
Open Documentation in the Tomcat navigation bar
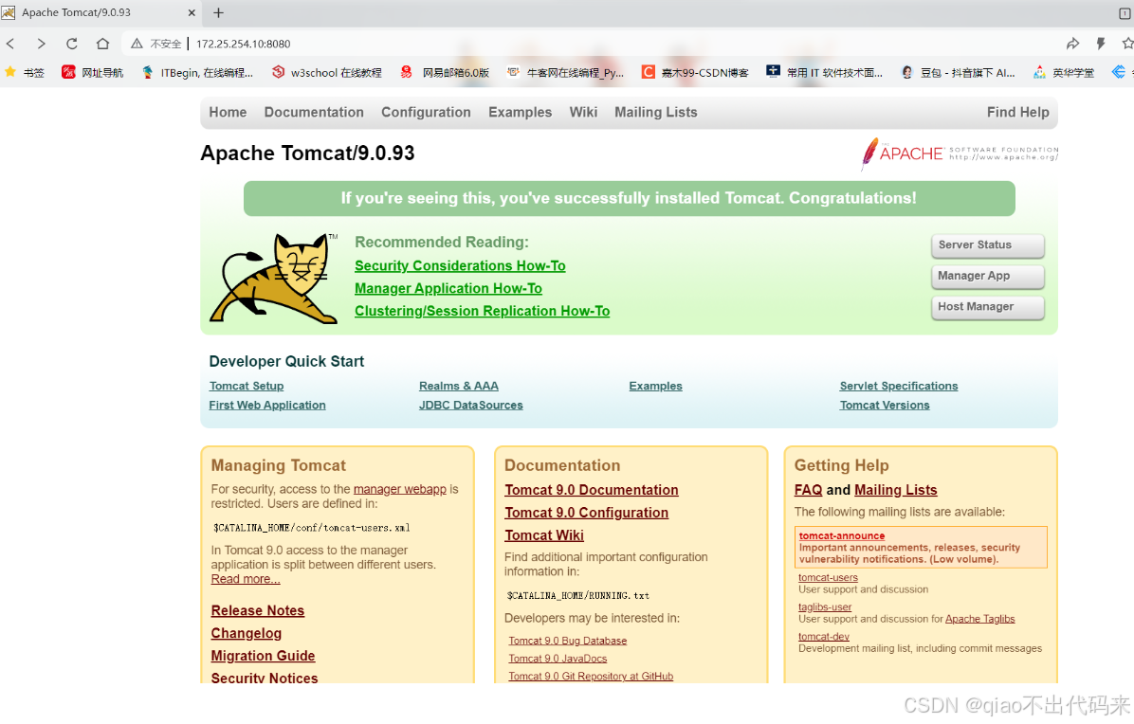[314, 112]
